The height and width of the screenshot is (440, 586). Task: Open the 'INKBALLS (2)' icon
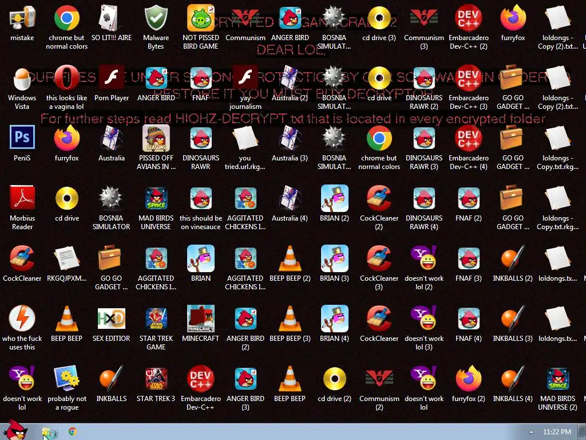(513, 258)
